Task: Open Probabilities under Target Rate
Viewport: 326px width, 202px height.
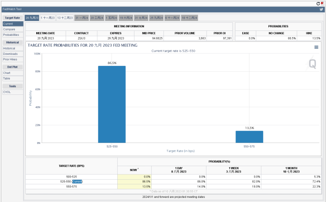Action: [x=13, y=35]
